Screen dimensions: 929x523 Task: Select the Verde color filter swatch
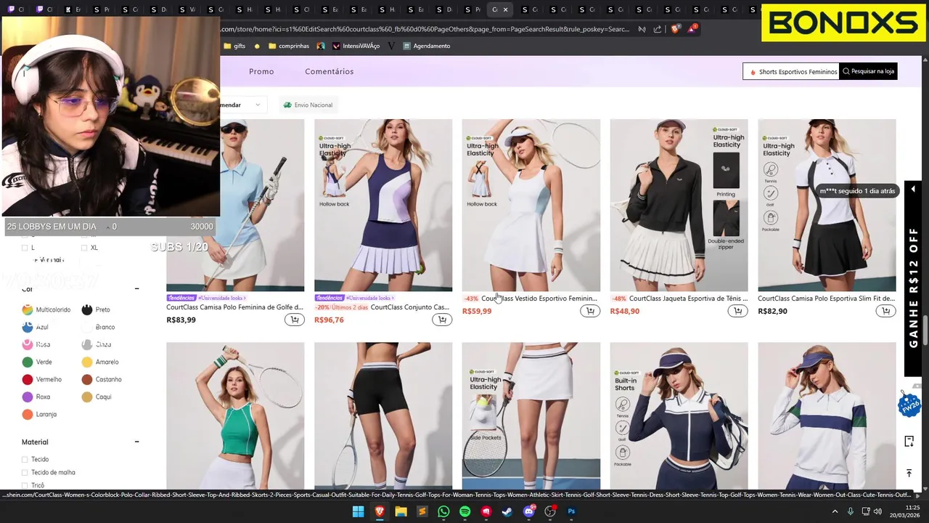[x=28, y=362]
